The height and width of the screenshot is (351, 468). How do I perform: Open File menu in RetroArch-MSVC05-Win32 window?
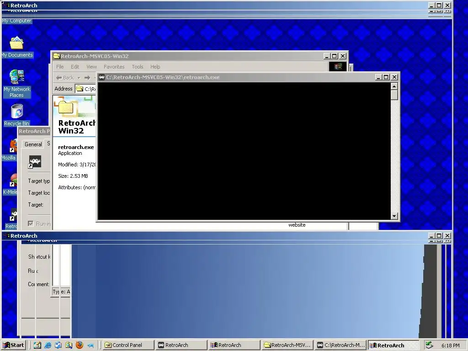coord(60,67)
